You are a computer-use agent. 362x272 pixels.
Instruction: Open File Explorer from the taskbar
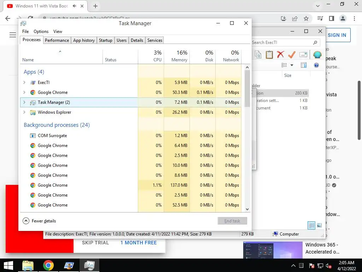coord(28,266)
